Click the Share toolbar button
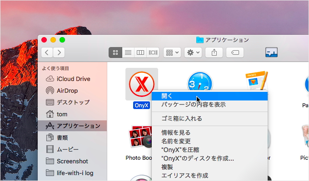The height and width of the screenshot is (181, 309). pos(214,52)
